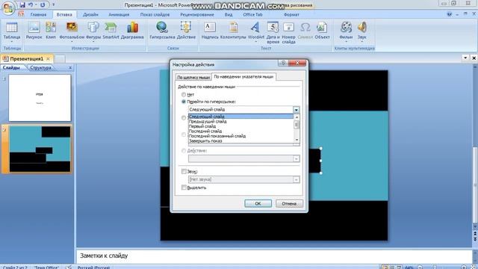478x269 pixels.
Task: Insert WordArt text
Action: [x=255, y=31]
